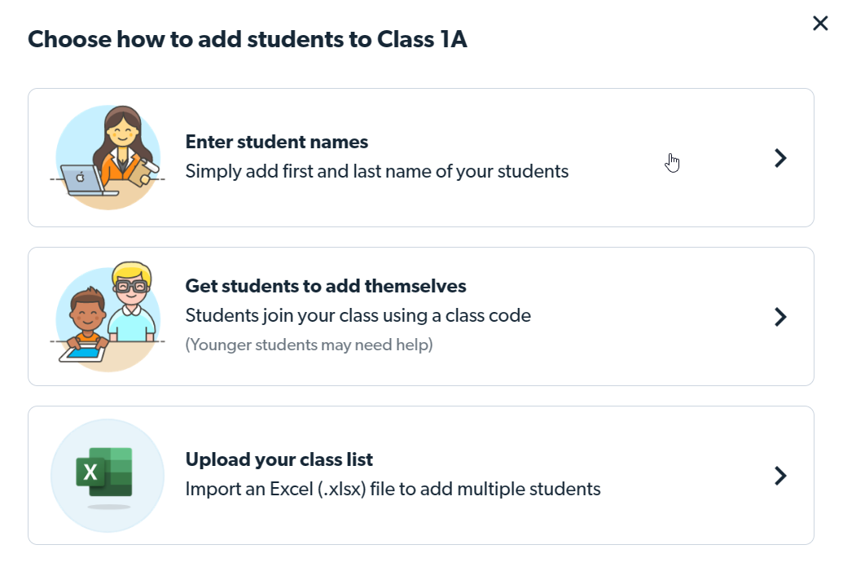Click the two students illustration
The width and height of the screenshot is (843, 580).
pos(108,316)
